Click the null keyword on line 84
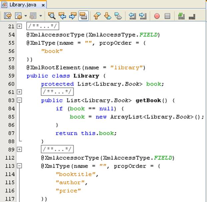 point(106,109)
